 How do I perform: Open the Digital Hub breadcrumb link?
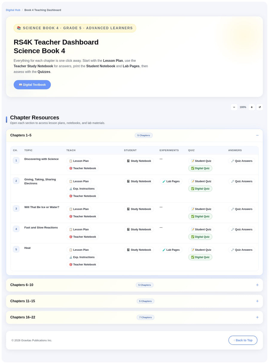click(x=13, y=10)
